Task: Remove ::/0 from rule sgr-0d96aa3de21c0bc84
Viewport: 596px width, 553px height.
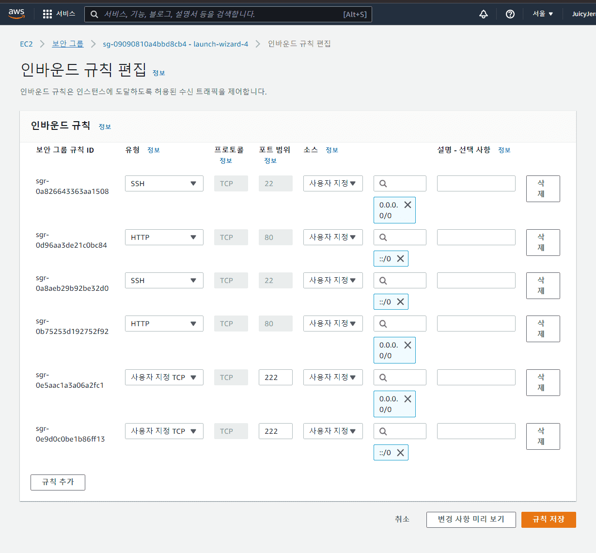Action: (x=400, y=259)
